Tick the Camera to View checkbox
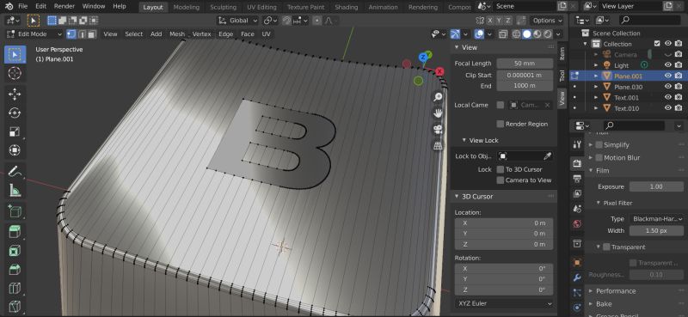Viewport: 688px width, 317px height. click(501, 180)
